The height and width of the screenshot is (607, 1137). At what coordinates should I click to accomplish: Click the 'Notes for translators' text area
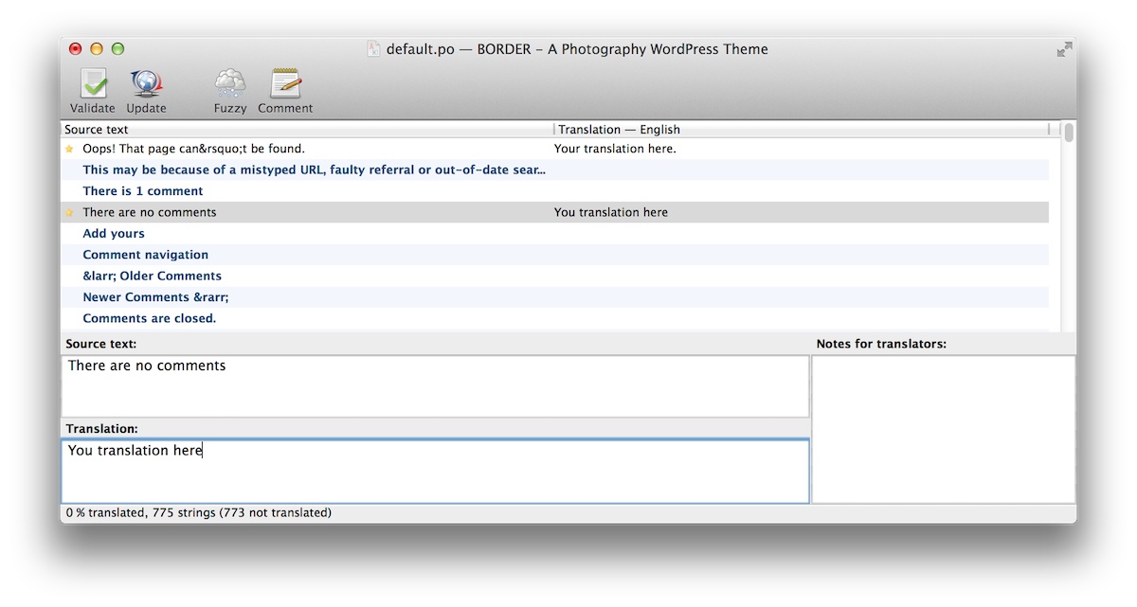click(x=943, y=429)
